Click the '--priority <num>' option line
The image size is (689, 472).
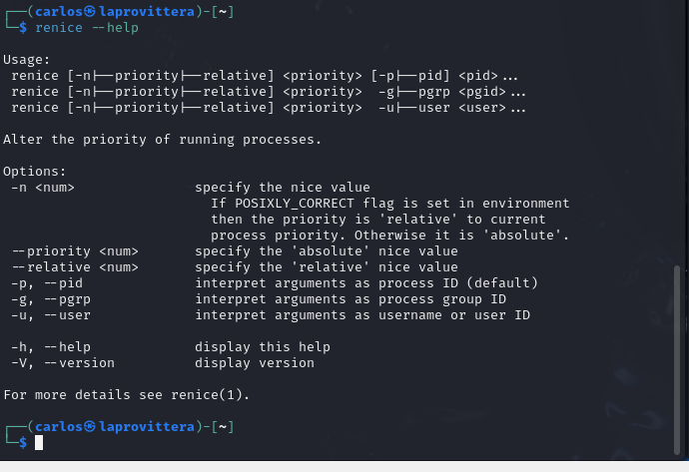(x=75, y=251)
